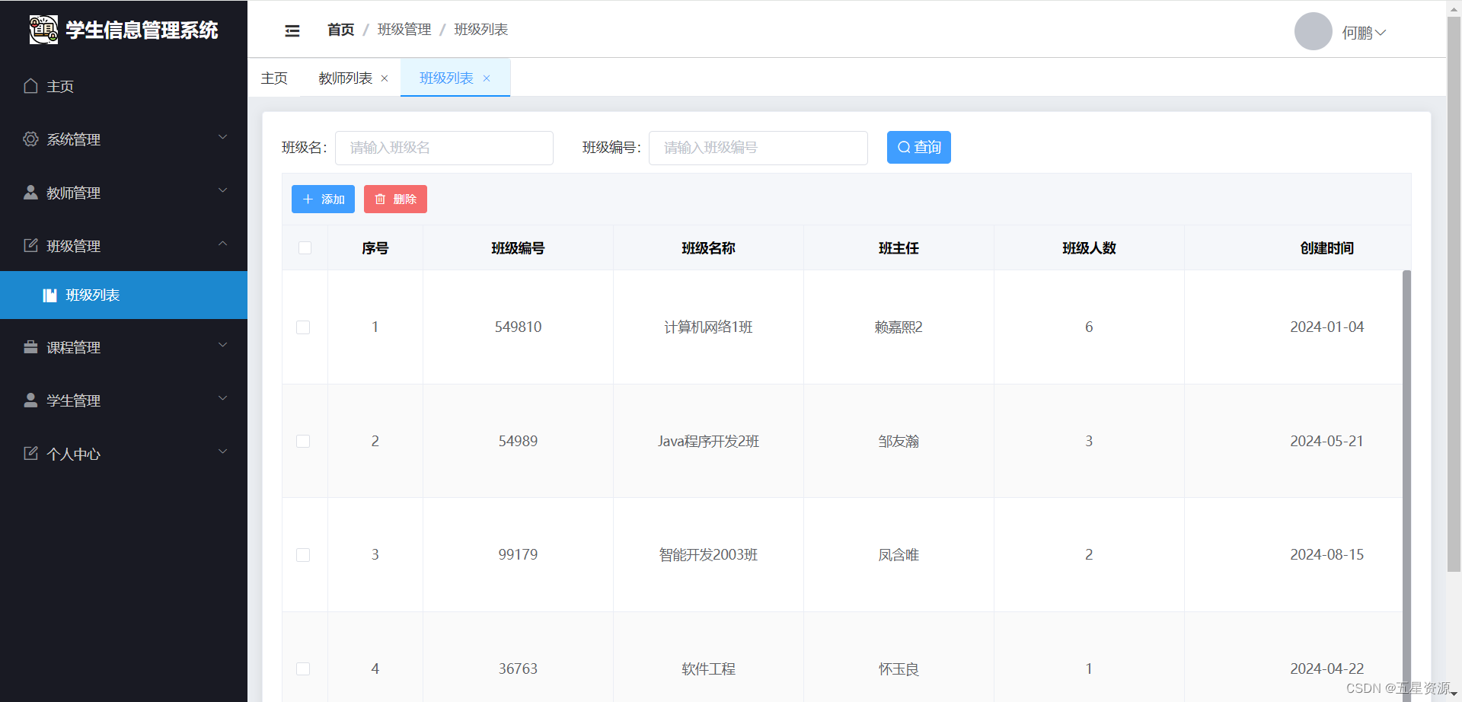
Task: Click the 查询 search button
Action: point(919,147)
